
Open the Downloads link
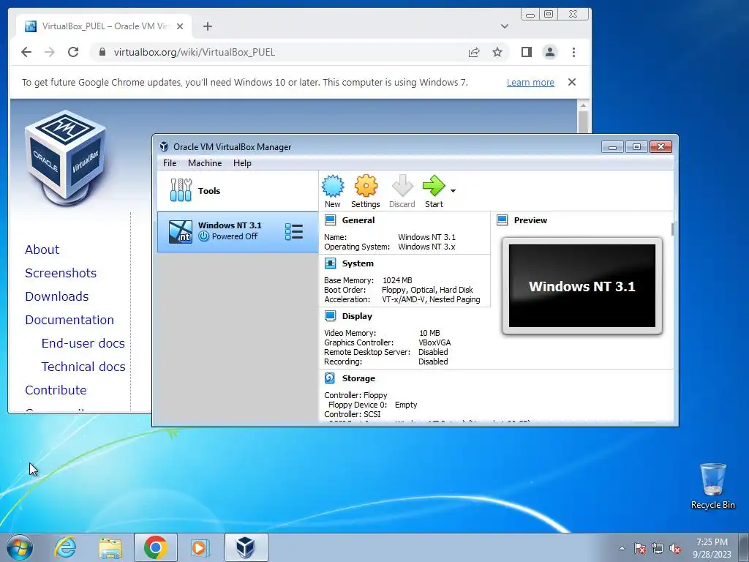57,296
